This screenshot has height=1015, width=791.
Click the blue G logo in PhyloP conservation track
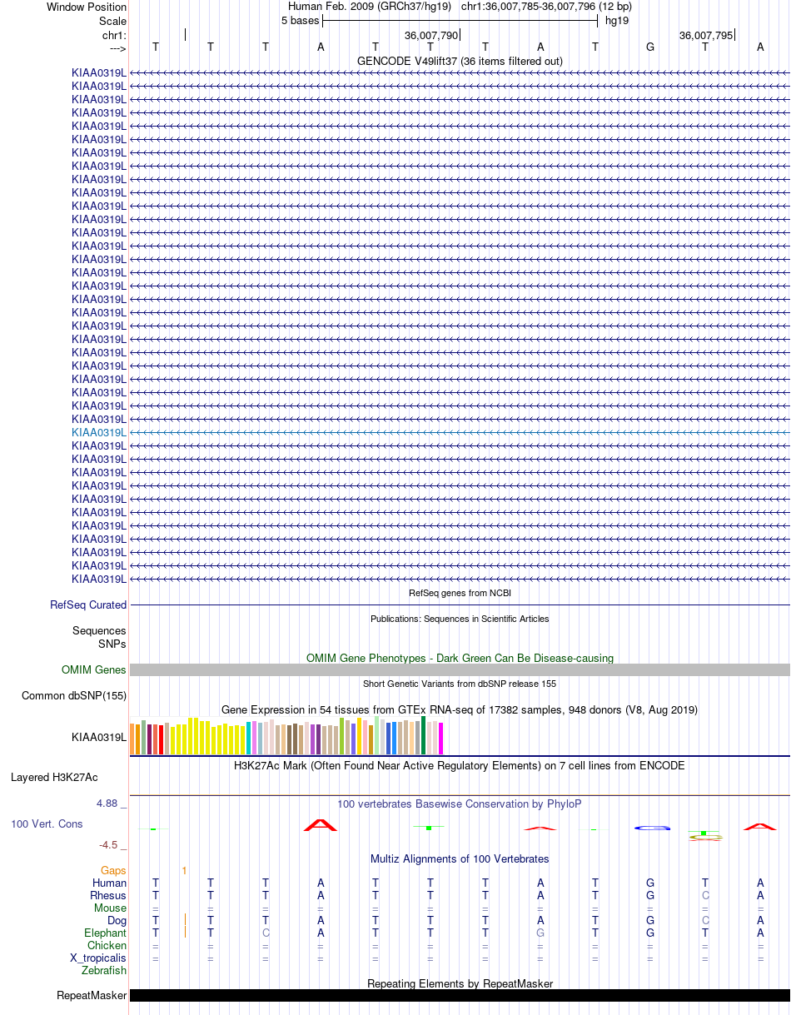(652, 828)
